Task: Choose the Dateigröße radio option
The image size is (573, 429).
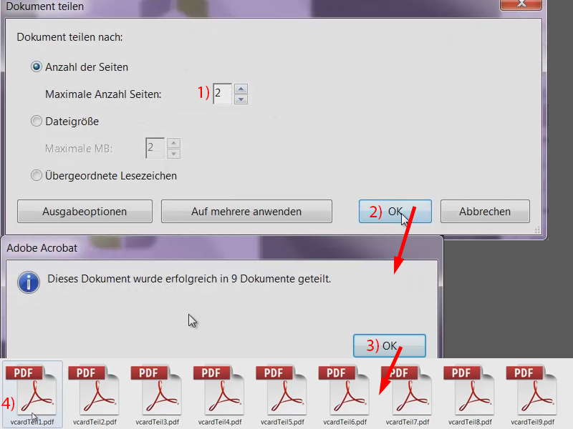Action: click(37, 122)
